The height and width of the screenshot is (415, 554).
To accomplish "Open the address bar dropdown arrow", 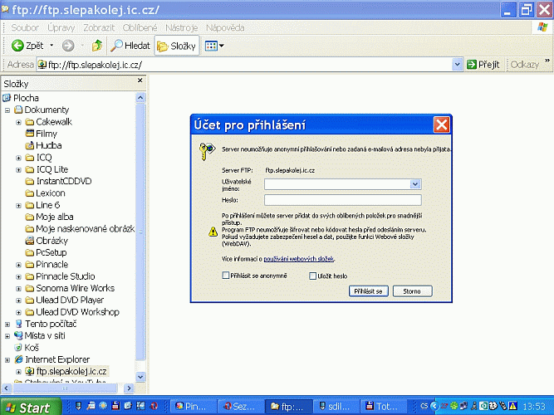I will tap(457, 65).
